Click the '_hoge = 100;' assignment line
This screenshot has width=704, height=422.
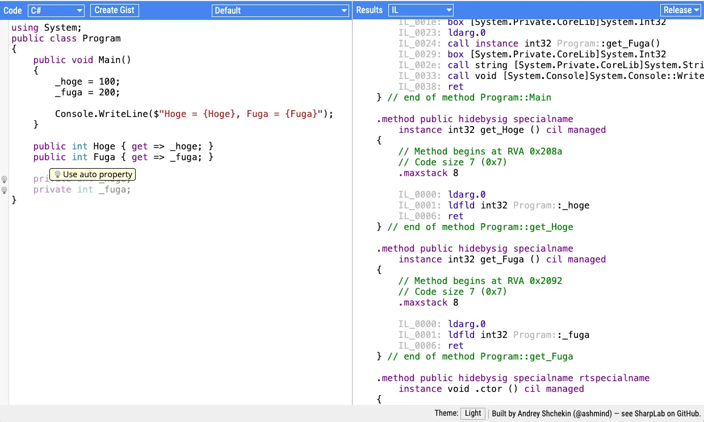click(87, 82)
